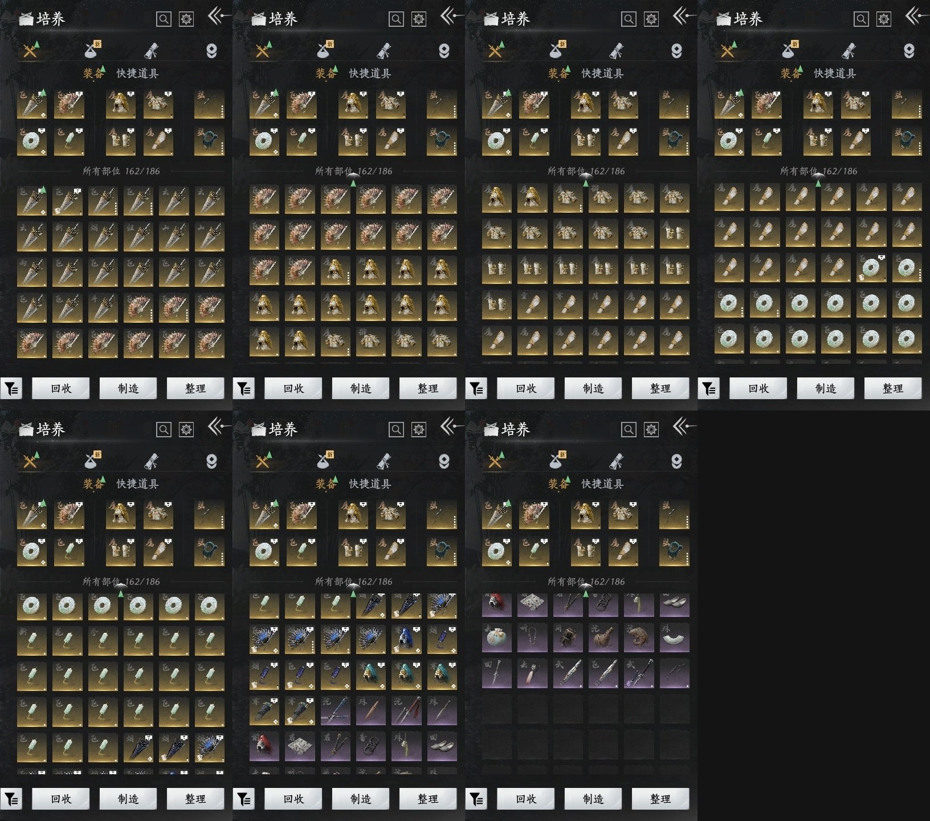
Task: Click equipped jade ring slot in the top-right panel
Action: point(729,141)
